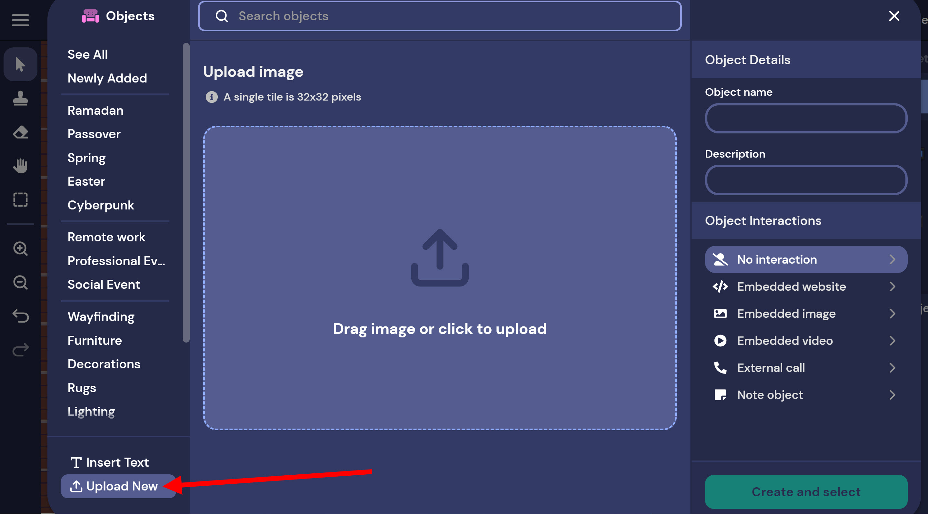The width and height of the screenshot is (928, 514).
Task: Select the box select tool
Action: pyautogui.click(x=20, y=199)
